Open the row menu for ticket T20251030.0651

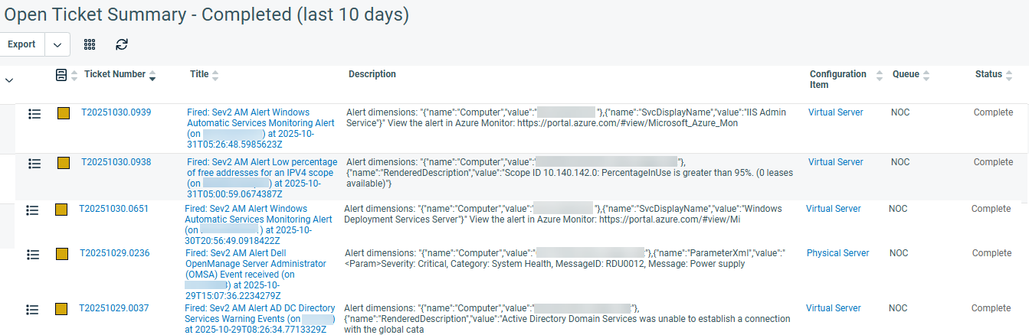32,210
